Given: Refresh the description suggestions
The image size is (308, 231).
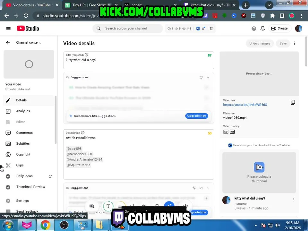Looking at the screenshot, I should (201, 188).
